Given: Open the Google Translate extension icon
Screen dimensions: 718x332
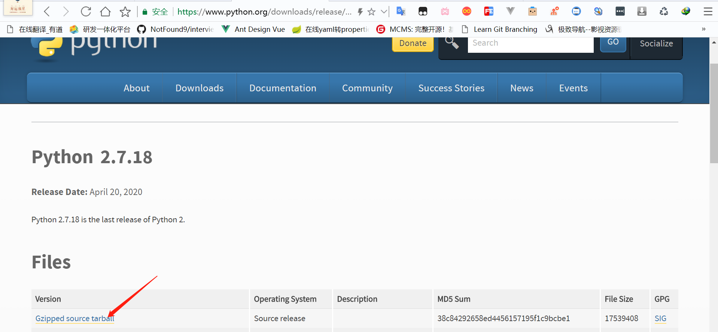Looking at the screenshot, I should [401, 11].
